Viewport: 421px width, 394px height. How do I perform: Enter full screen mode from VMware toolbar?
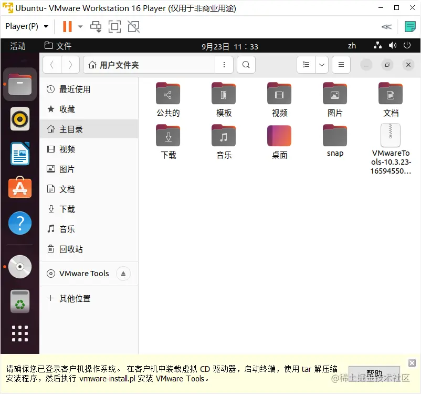pyautogui.click(x=114, y=26)
